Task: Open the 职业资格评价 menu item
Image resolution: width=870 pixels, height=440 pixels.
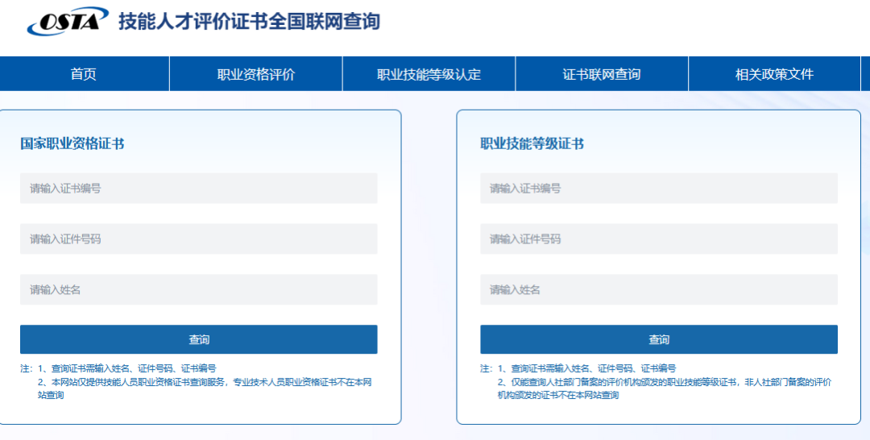Action: [256, 74]
